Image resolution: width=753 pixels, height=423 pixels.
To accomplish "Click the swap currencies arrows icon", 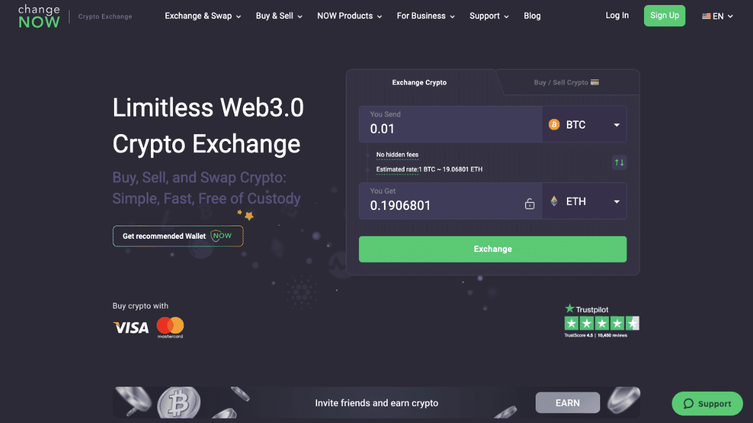I will tap(619, 163).
